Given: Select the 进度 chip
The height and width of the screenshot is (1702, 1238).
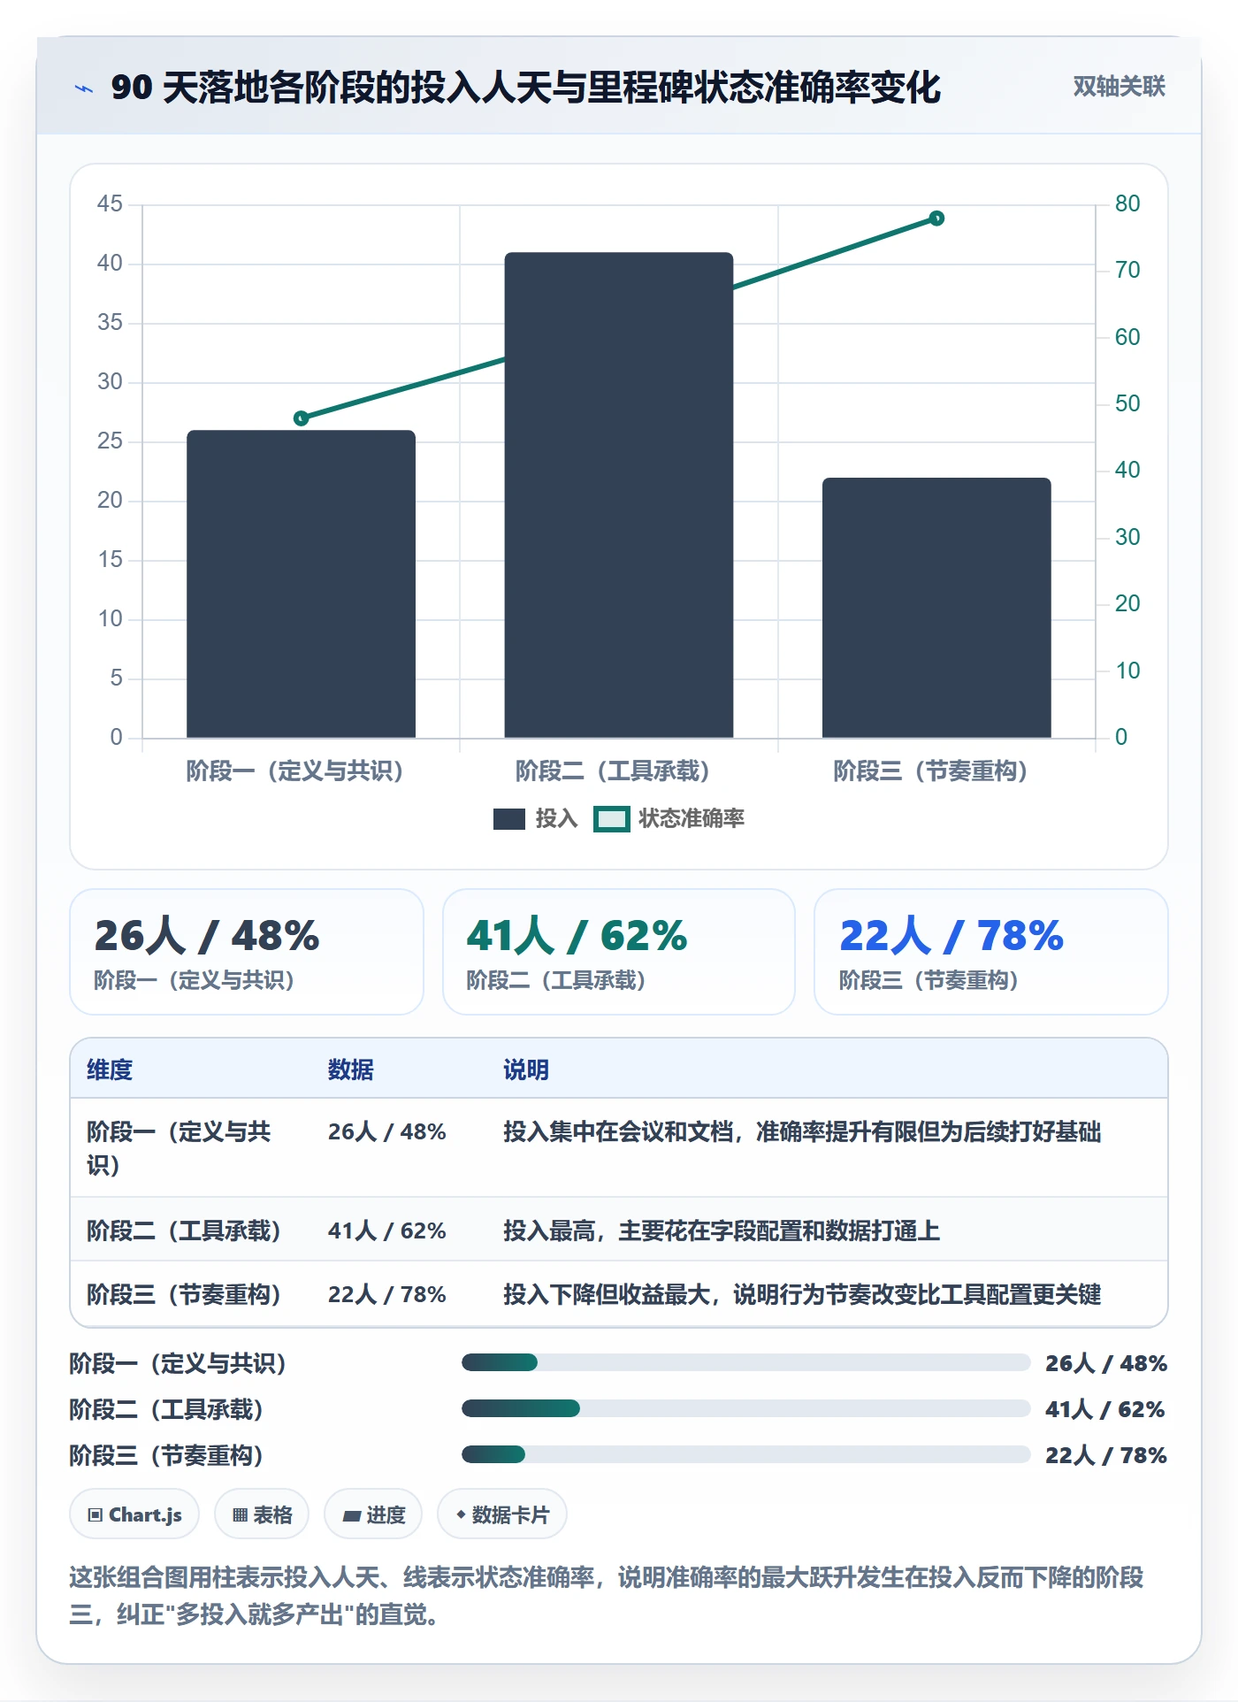Looking at the screenshot, I should [373, 1514].
